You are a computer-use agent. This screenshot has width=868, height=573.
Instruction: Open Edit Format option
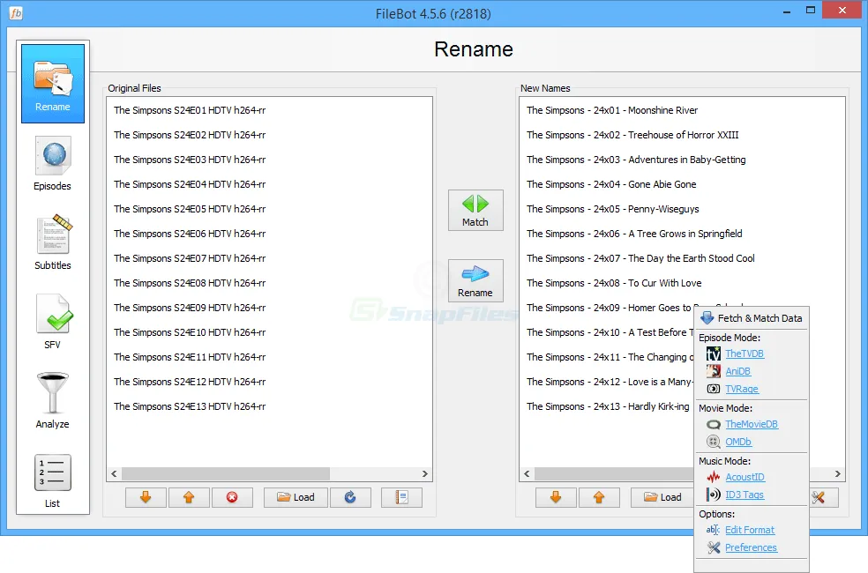click(x=750, y=530)
